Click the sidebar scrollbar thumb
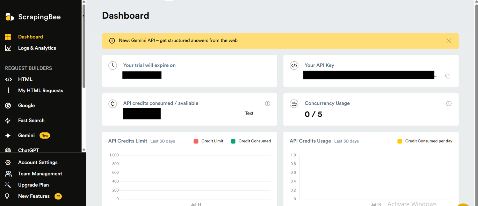 point(84,46)
